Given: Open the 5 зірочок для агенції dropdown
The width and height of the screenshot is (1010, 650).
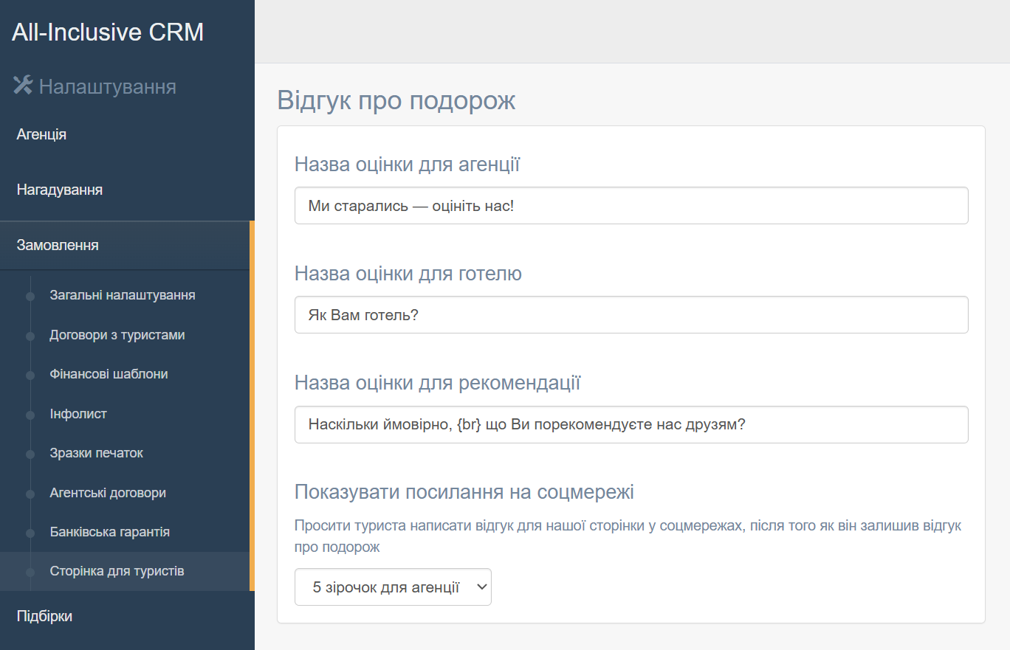Looking at the screenshot, I should (x=393, y=587).
